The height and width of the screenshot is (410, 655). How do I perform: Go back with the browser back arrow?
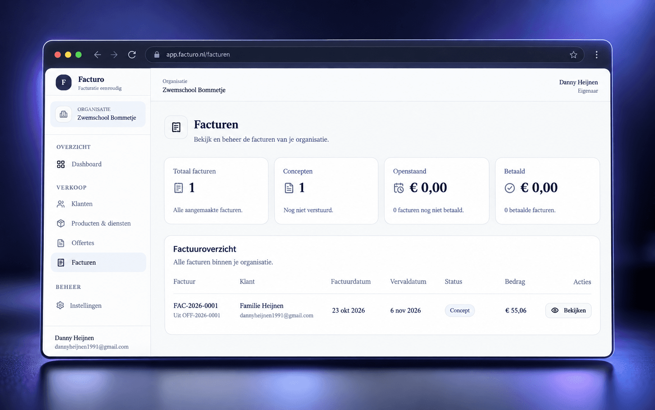97,55
